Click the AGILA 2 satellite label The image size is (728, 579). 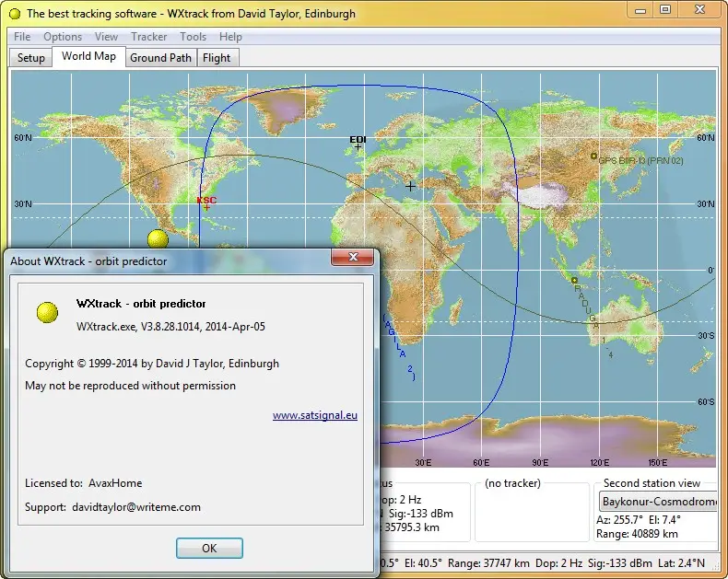[x=399, y=348]
